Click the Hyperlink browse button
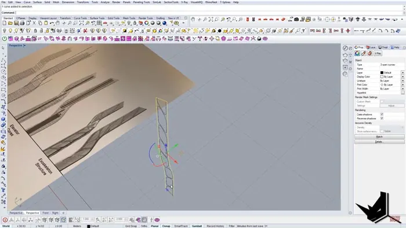Image resolution: width=406 pixels, height=228 pixels. (403, 93)
